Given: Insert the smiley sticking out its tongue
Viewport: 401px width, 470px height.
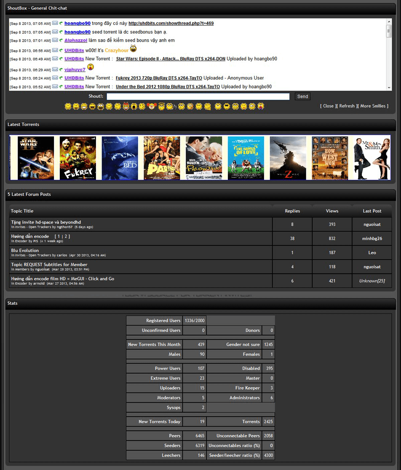Looking at the screenshot, I should click(243, 106).
